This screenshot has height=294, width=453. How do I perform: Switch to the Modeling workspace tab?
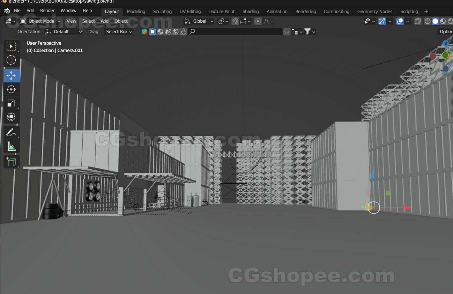(x=136, y=11)
